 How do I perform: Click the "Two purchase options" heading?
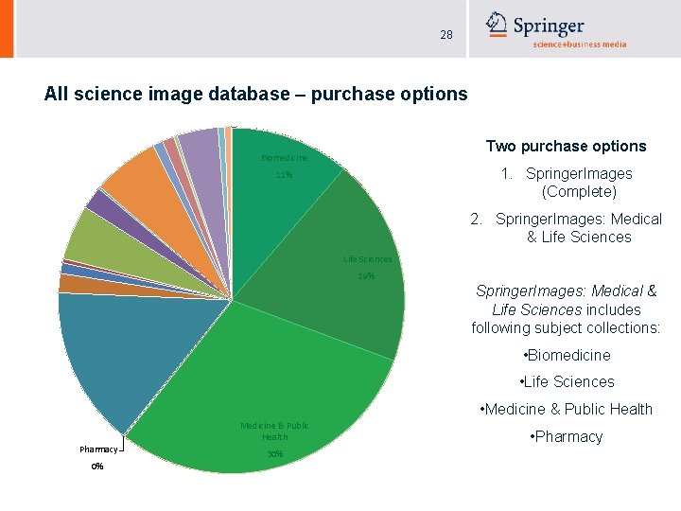pyautogui.click(x=566, y=146)
